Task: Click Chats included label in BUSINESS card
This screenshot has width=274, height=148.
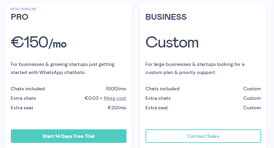Action: [x=162, y=89]
